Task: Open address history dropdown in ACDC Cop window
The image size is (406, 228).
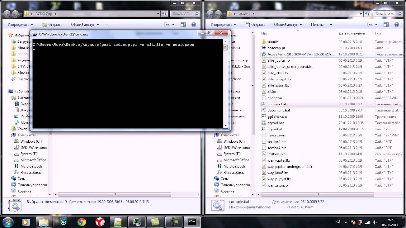Action: pyautogui.click(x=158, y=14)
